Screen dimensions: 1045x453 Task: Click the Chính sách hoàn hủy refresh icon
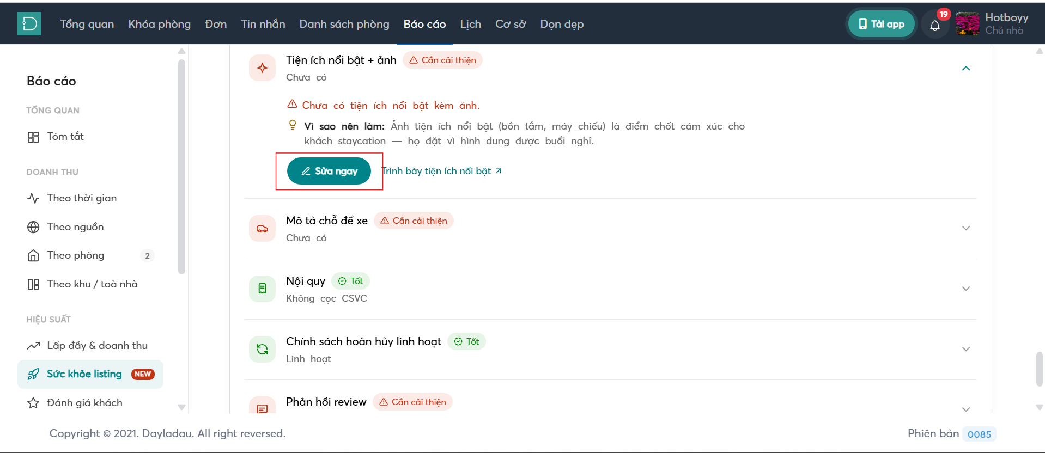[262, 349]
